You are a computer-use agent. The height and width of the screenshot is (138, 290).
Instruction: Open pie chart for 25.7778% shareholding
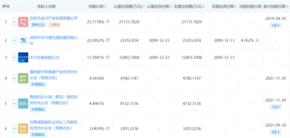point(107,22)
